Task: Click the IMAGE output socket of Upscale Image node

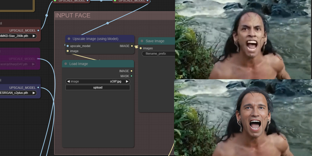Action: (x=132, y=46)
